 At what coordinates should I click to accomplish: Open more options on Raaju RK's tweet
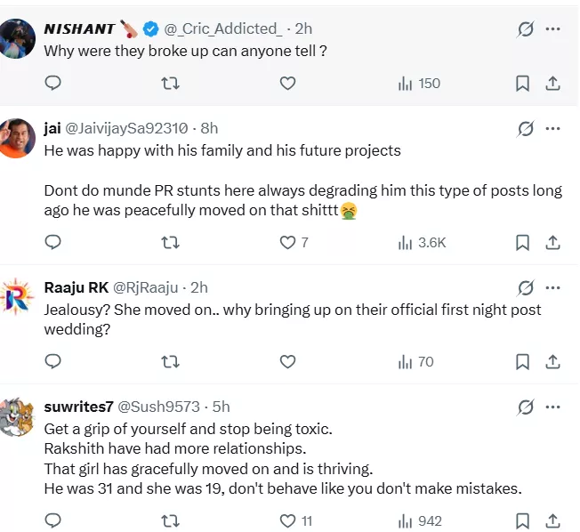click(x=552, y=287)
